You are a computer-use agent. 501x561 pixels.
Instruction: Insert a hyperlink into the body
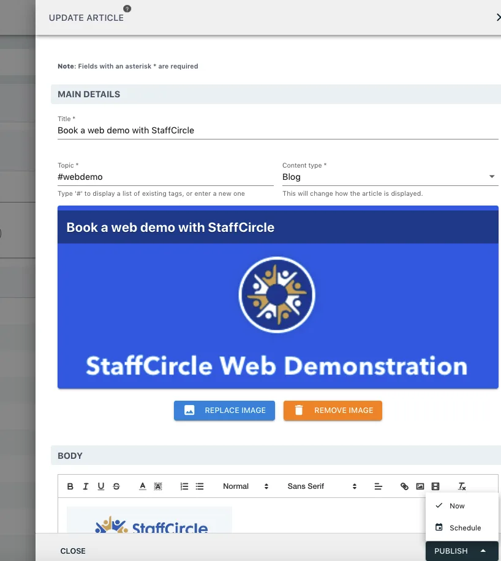[x=404, y=486]
